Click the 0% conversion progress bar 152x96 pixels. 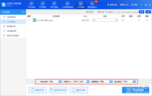tap(105, 20)
